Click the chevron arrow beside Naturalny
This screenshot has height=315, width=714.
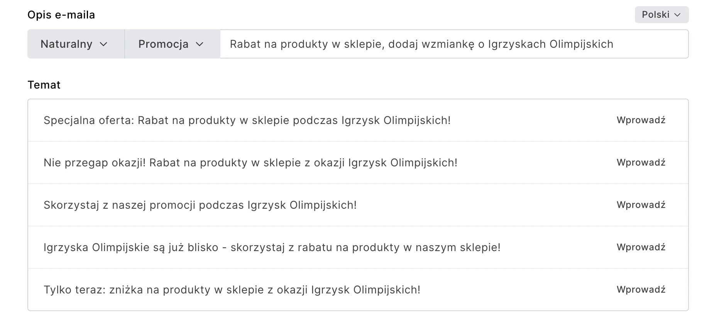click(103, 44)
